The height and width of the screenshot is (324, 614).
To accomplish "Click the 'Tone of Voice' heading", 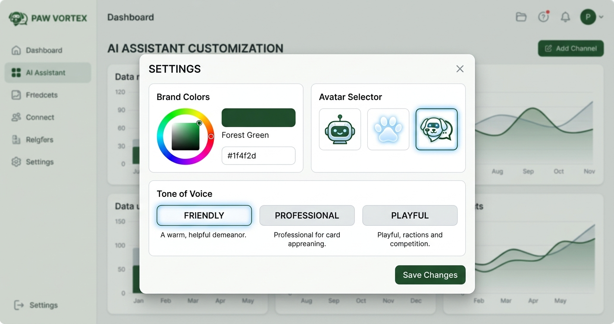I will tap(185, 194).
